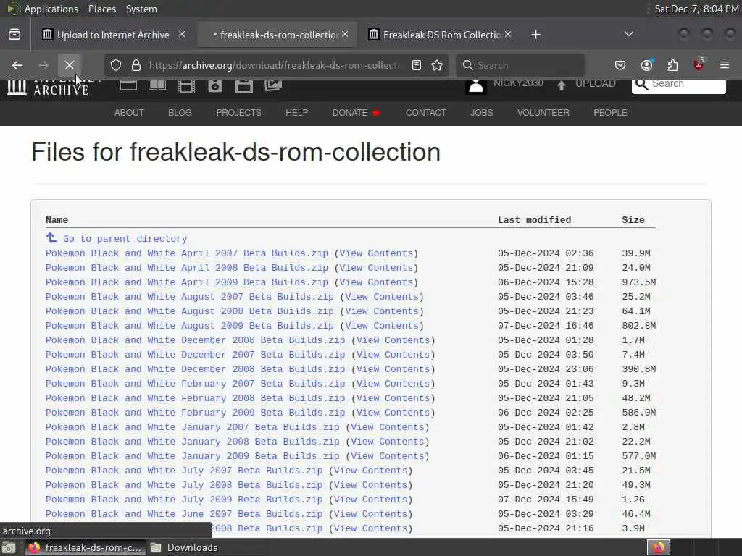The height and width of the screenshot is (556, 742).
Task: Open the Archive texts book icon
Action: (157, 85)
